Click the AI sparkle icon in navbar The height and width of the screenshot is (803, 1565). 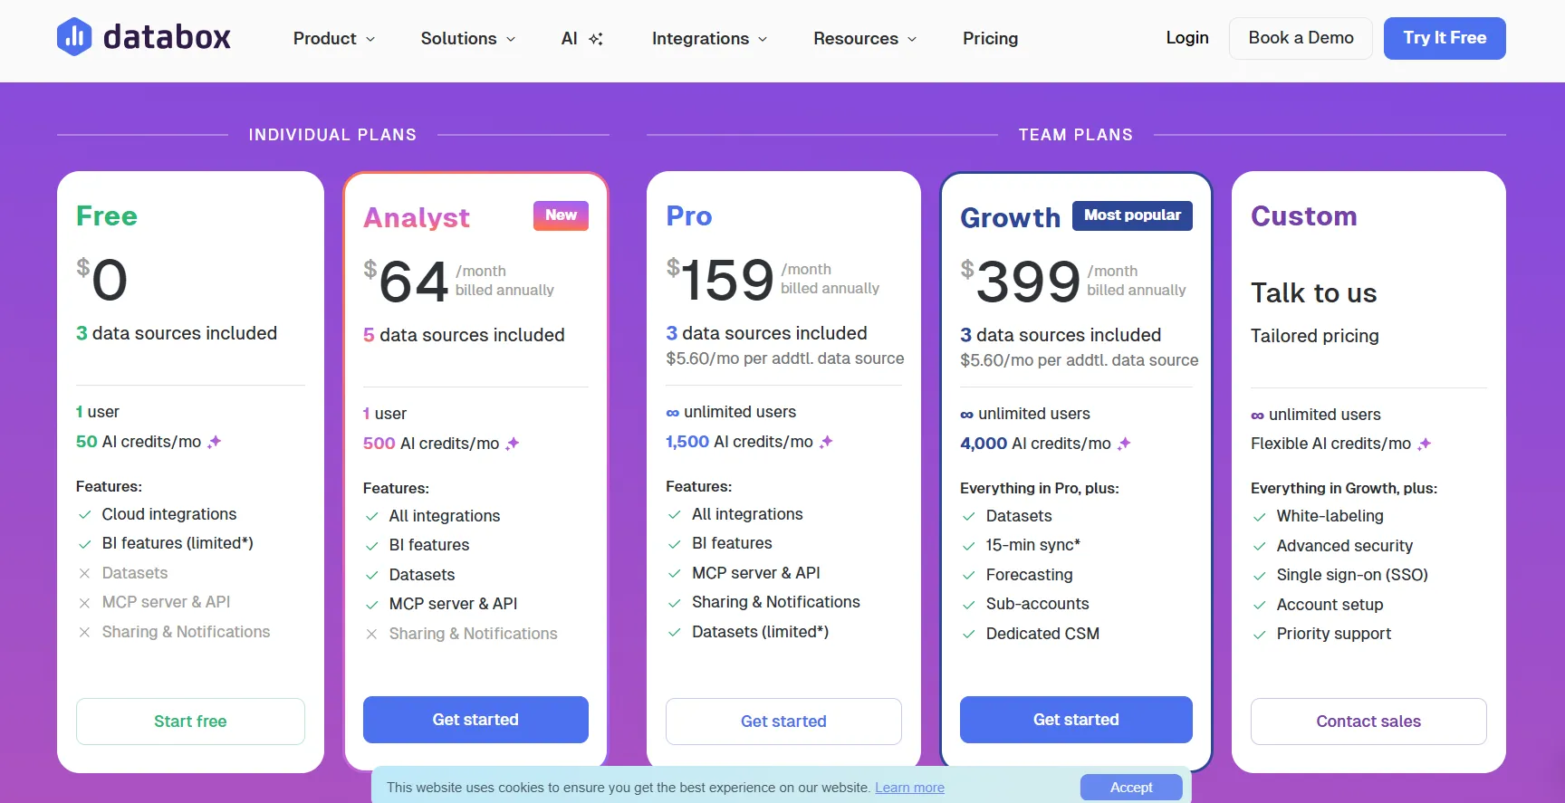pos(596,39)
